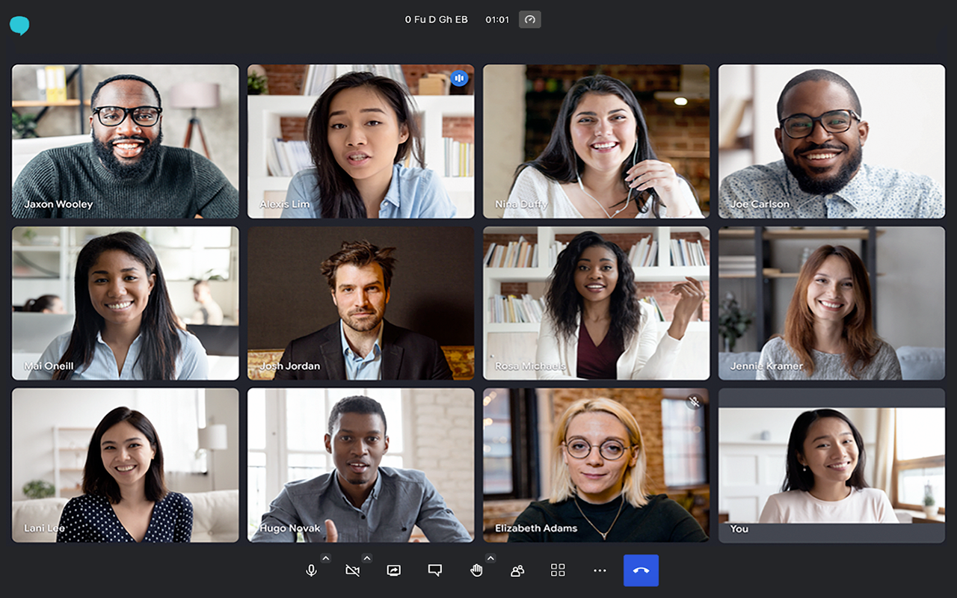Select Lani Lee's video tile
This screenshot has width=957, height=598.
coord(126,465)
